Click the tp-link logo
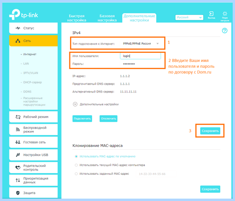 click(23, 14)
